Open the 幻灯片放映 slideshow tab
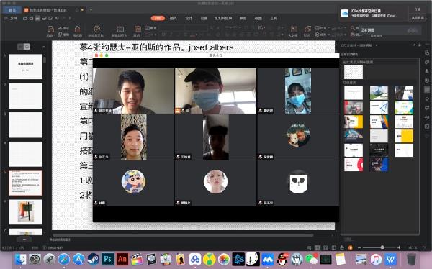Viewport: 432px width, 269px height. point(223,18)
